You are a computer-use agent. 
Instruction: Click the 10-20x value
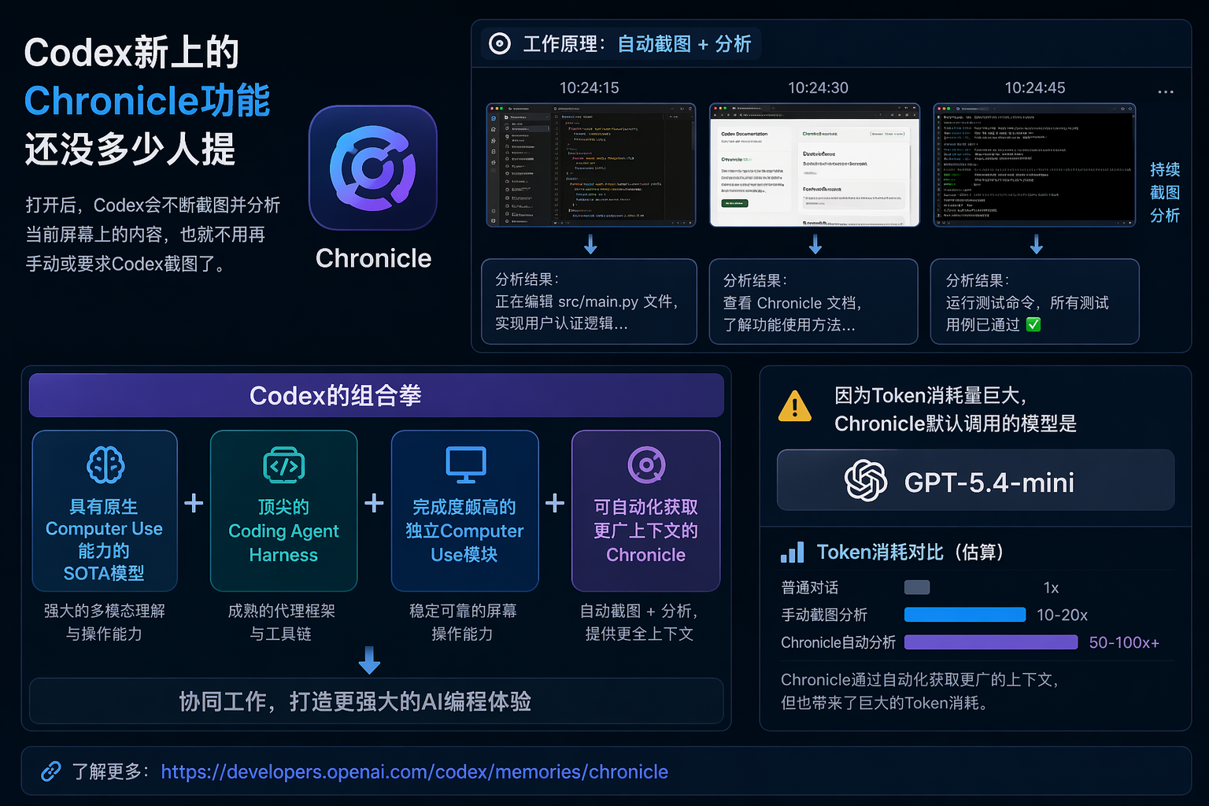point(1062,615)
